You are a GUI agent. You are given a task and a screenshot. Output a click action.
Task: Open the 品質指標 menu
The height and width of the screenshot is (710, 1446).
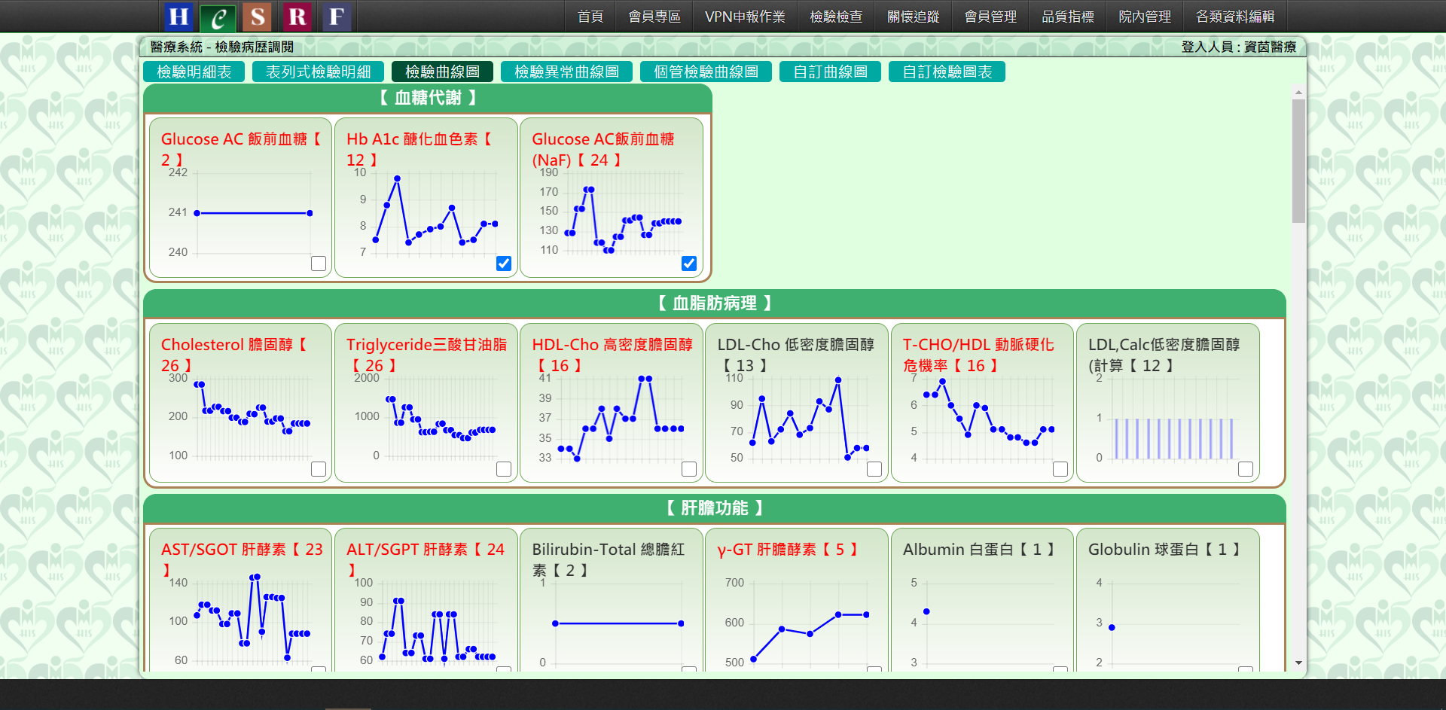pos(1068,17)
